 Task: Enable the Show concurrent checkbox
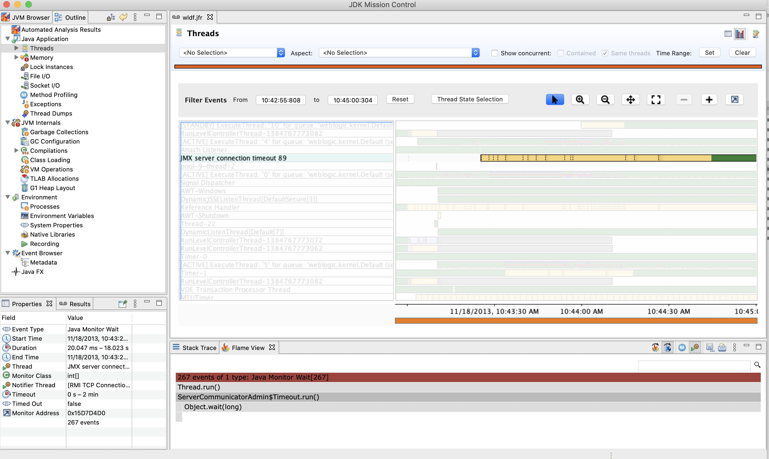[494, 53]
